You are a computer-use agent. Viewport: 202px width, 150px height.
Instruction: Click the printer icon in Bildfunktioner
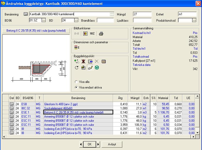click(101, 34)
